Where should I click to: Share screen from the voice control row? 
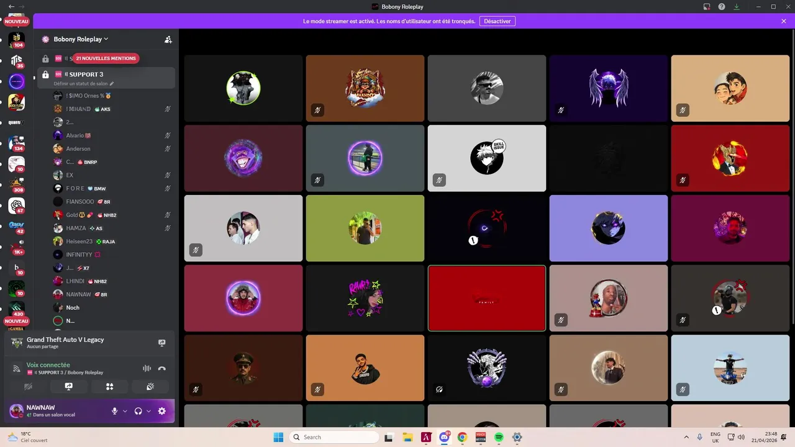pyautogui.click(x=68, y=386)
